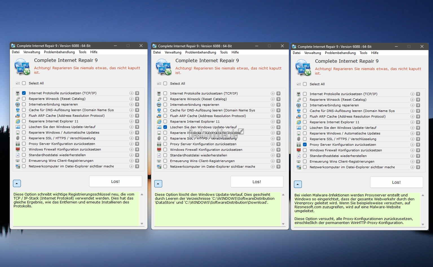Uncheck Löschen Windows Update-Verlauf in middle window
Viewport: 433px width, 267px height.
tap(165, 127)
